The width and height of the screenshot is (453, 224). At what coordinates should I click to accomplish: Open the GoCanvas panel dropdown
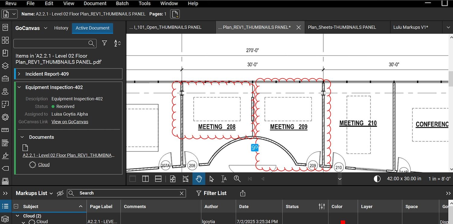pyautogui.click(x=45, y=28)
